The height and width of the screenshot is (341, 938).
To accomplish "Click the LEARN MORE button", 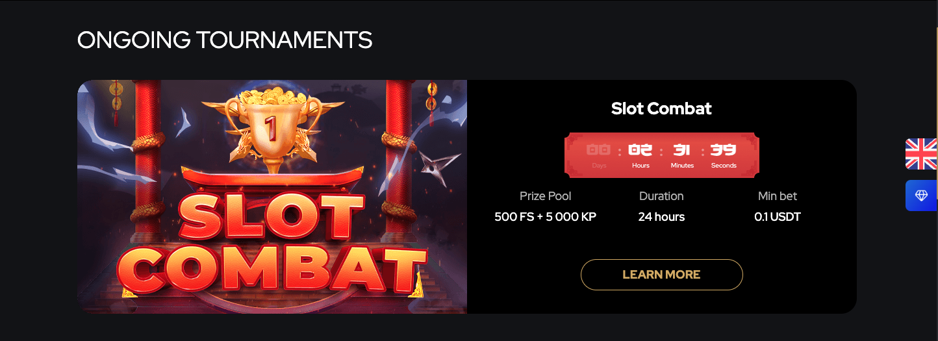I will (661, 275).
